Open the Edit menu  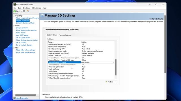[20, 8]
